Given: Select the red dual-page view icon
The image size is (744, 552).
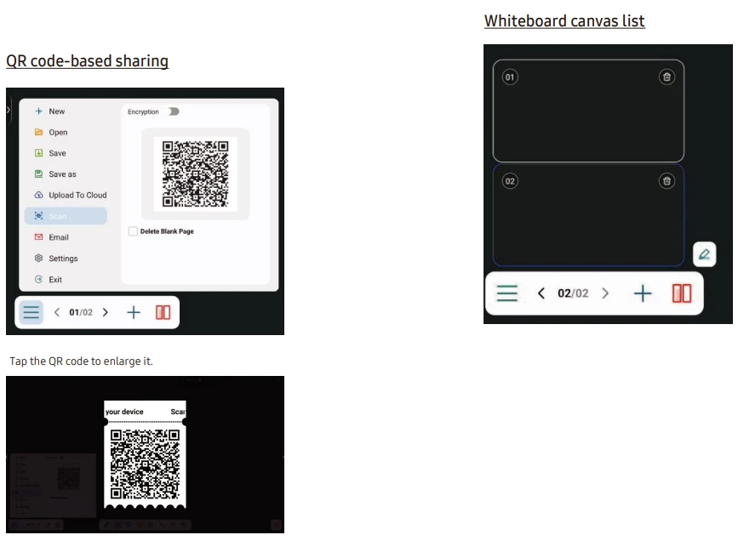Looking at the screenshot, I should [x=162, y=312].
